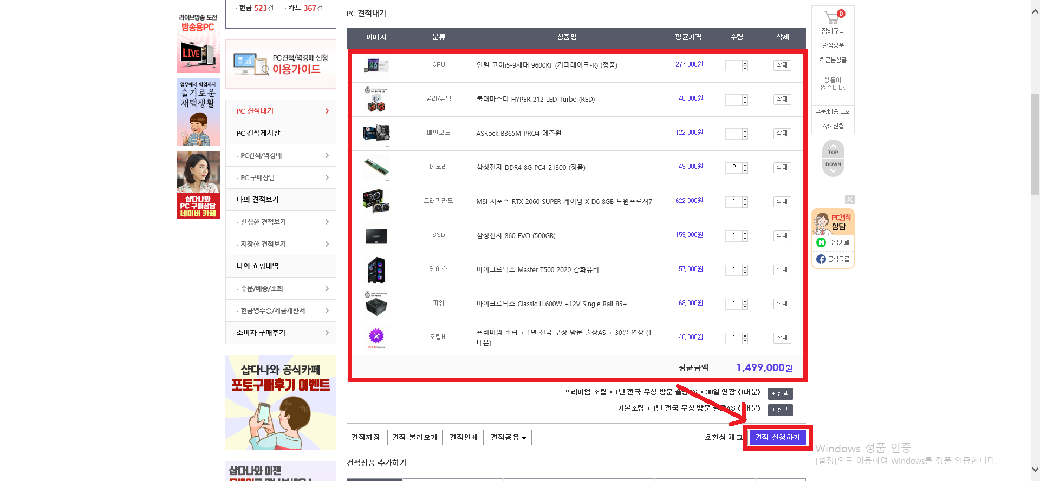Delete the CPU row
The width and height of the screenshot is (1040, 481).
(782, 65)
